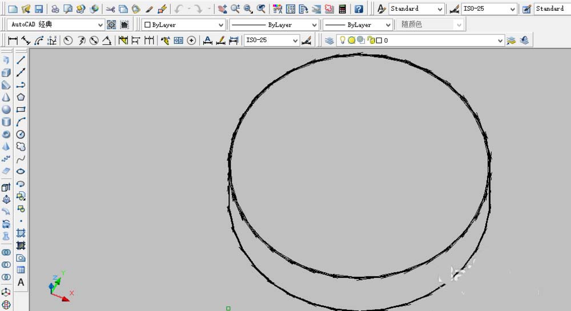Screen dimensions: 571x311
Task: Select the Cylinder solid modeling tool
Action: coord(6,122)
